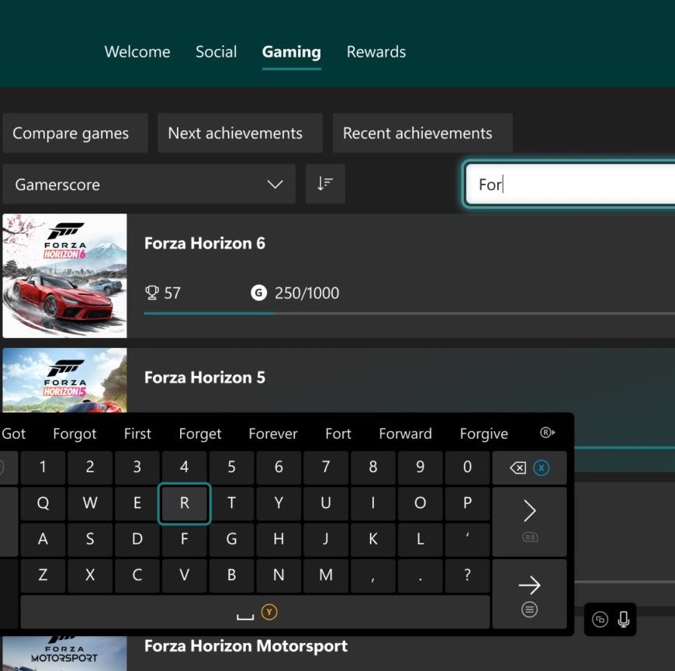Choose the Forget word suggestion
This screenshot has width=675, height=671.
[x=199, y=433]
